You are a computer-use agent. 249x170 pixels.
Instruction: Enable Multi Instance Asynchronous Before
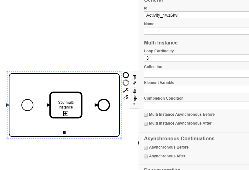[146, 115]
